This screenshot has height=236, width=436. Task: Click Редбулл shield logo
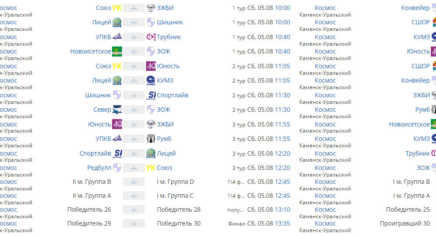coord(117,168)
